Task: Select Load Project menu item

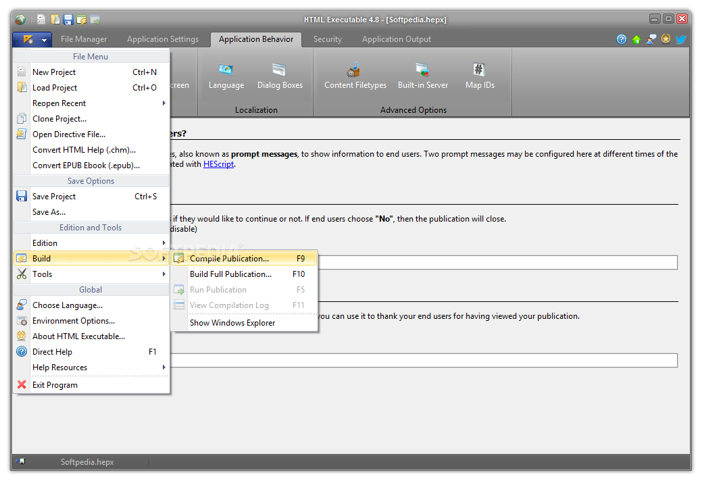Action: (x=91, y=88)
